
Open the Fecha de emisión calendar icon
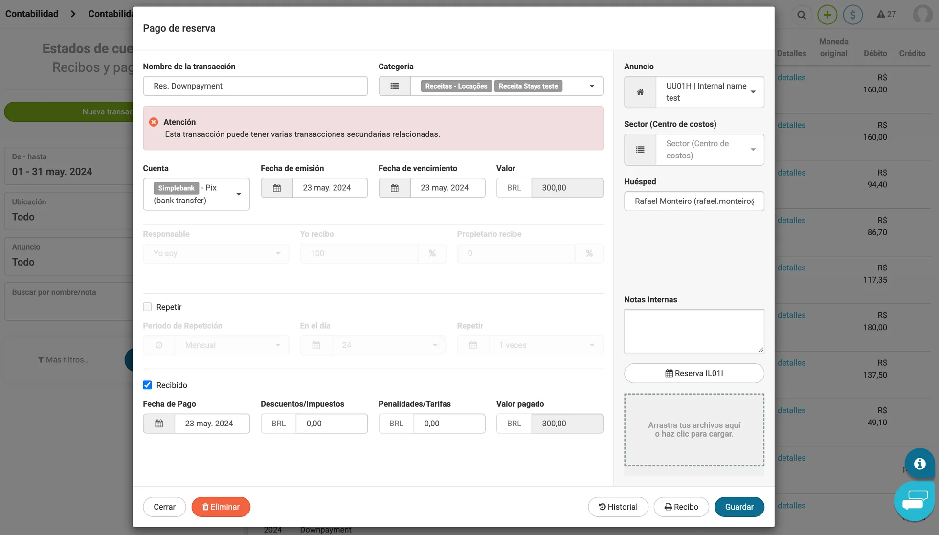click(x=277, y=188)
